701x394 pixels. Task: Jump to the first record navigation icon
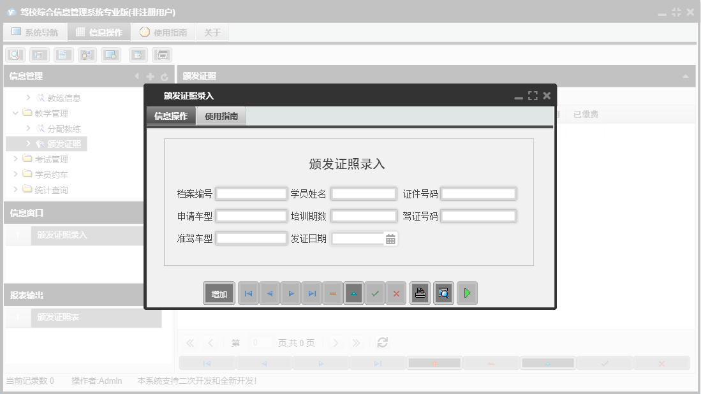pyautogui.click(x=248, y=293)
